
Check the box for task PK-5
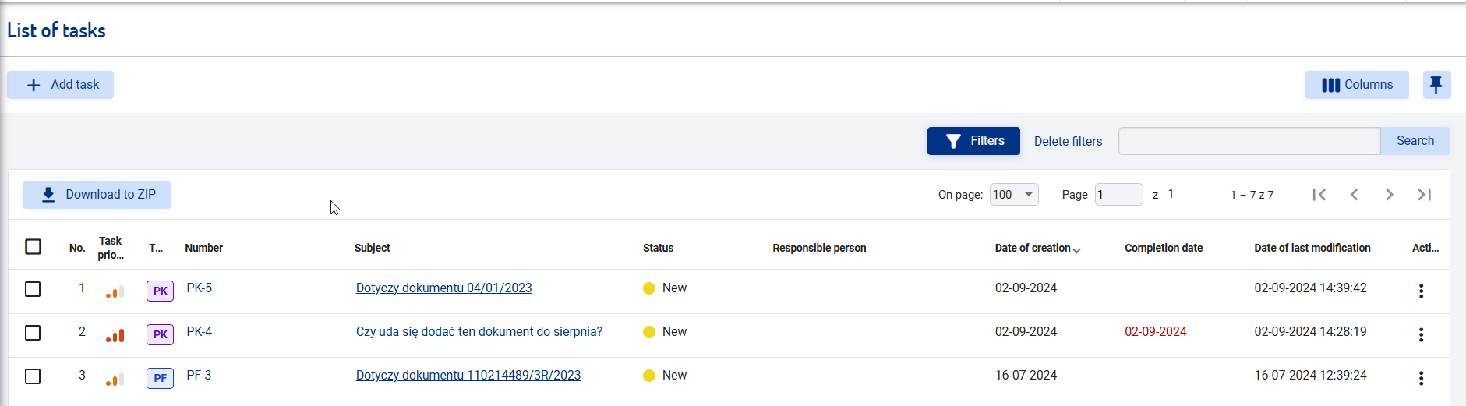[x=33, y=289]
